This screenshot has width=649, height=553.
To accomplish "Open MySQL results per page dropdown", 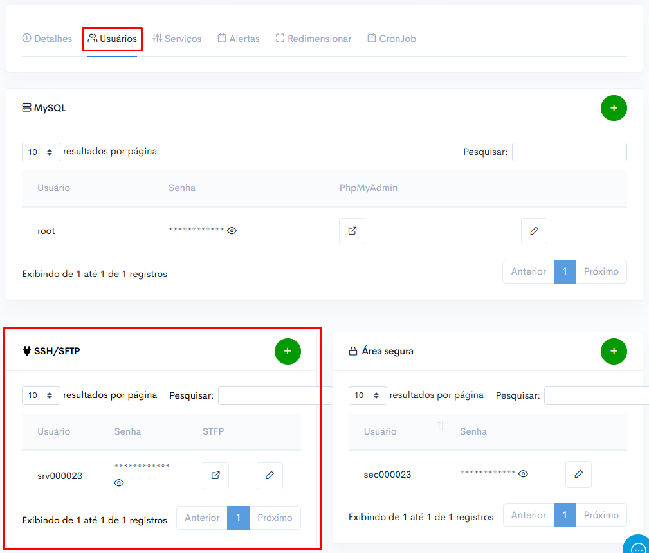I will [x=41, y=152].
